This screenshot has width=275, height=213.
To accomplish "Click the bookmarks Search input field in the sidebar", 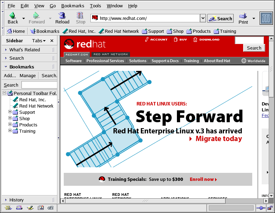I will [x=39, y=85].
